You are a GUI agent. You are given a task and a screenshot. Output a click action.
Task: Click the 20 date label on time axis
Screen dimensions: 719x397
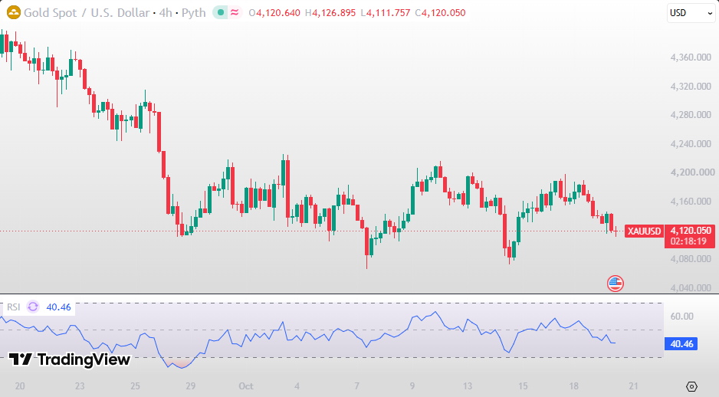click(x=20, y=386)
